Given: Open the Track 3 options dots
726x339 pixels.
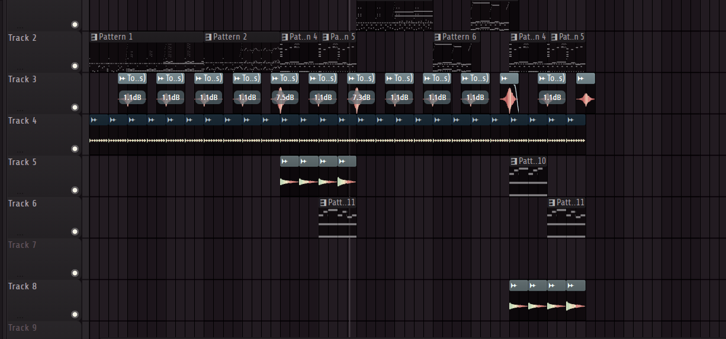Looking at the screenshot, I should pyautogui.click(x=21, y=110).
